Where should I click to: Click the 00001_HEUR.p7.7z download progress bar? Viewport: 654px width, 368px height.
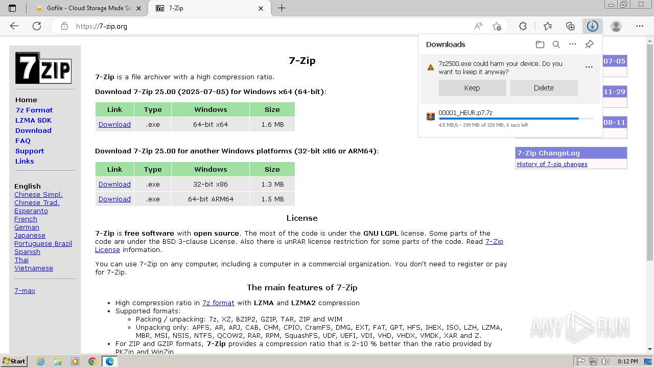pos(516,119)
